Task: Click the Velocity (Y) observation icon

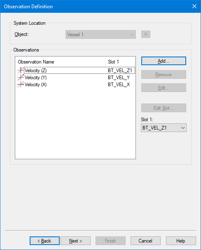Action: click(21, 78)
